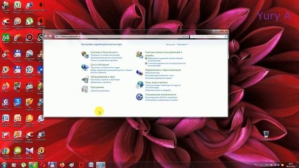Click the Оборудование и звук heading link
The image size is (299, 168).
click(103, 77)
